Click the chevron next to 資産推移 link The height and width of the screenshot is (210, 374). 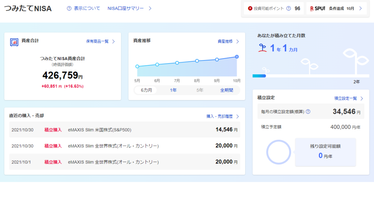pos(238,41)
